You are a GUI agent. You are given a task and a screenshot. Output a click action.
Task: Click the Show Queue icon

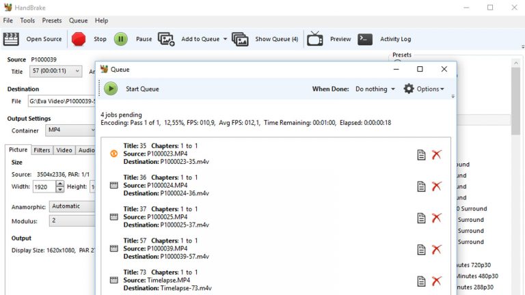(240, 39)
